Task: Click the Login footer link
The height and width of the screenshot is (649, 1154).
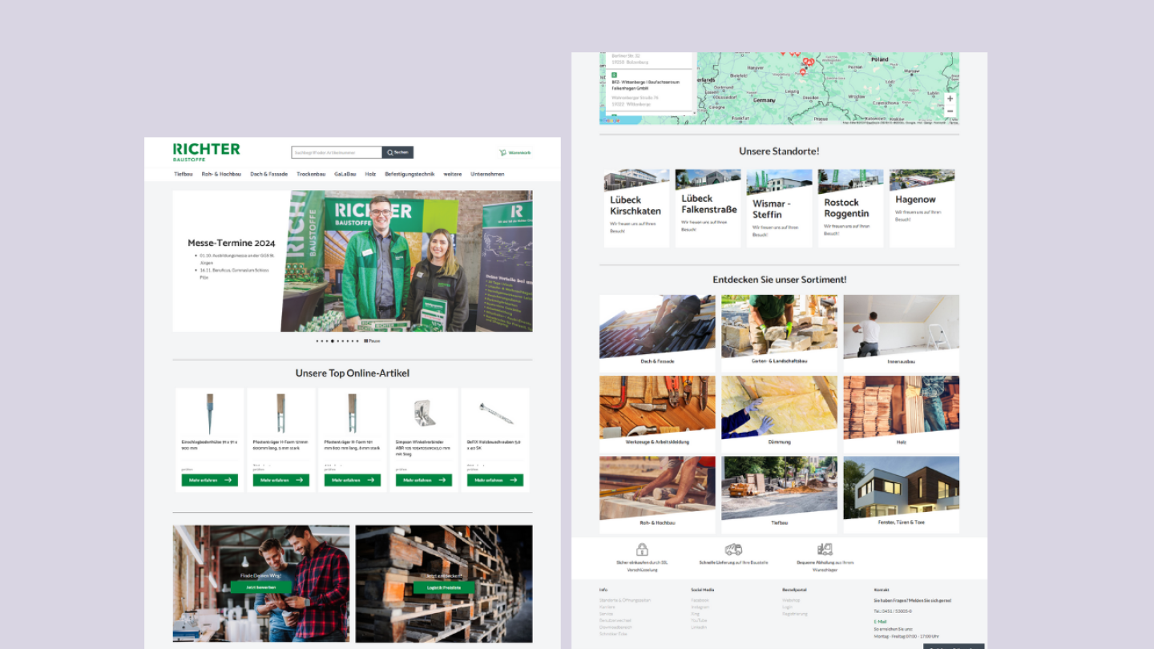Action: 787,607
